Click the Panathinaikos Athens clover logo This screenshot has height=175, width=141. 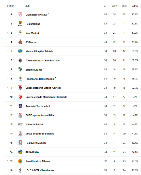tap(20, 161)
